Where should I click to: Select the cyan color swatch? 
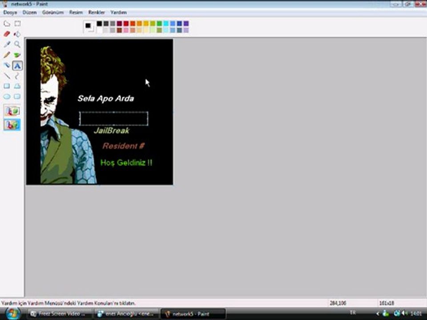[x=166, y=24]
